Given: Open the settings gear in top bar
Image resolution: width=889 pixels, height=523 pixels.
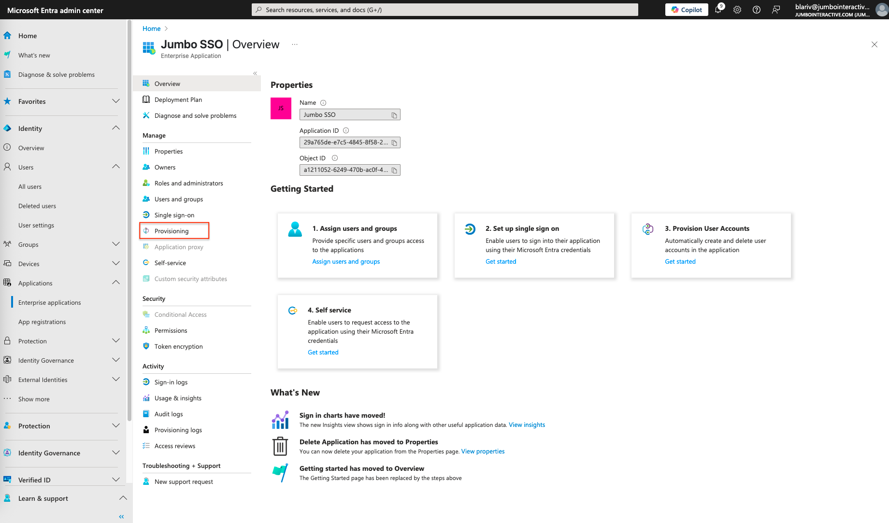Looking at the screenshot, I should pos(737,10).
